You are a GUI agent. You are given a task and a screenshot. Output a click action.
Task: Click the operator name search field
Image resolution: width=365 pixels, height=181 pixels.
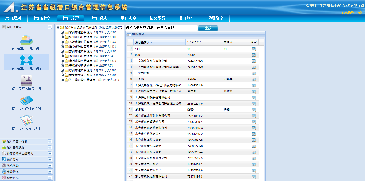(x=162, y=27)
